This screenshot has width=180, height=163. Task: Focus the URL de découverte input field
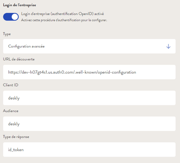click(x=89, y=72)
